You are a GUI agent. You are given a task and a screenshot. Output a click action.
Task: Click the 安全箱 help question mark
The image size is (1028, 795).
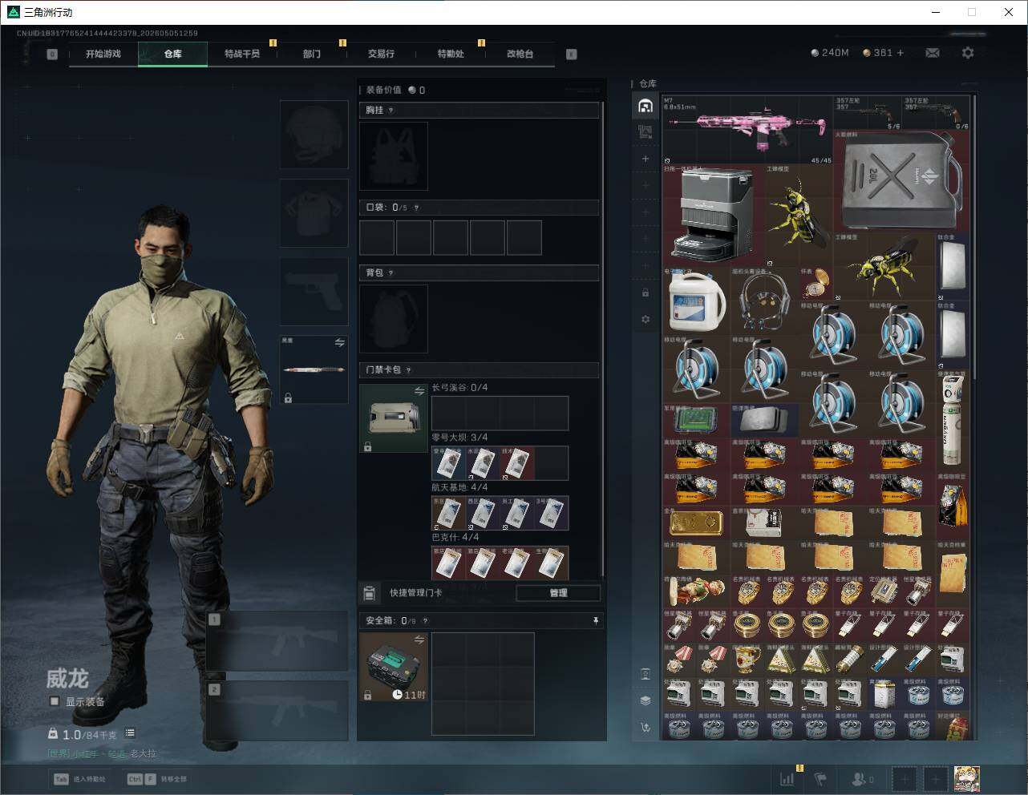pyautogui.click(x=426, y=621)
